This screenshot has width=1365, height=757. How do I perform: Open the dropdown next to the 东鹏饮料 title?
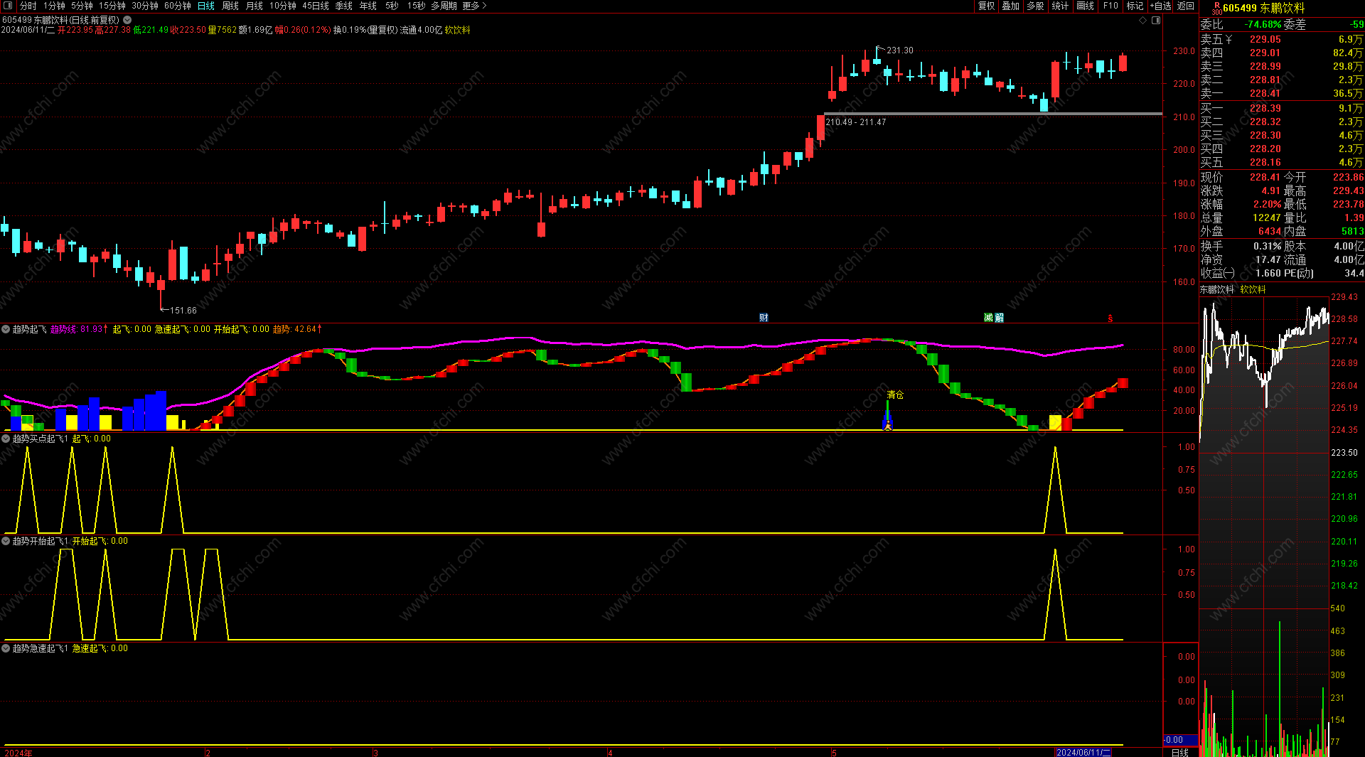pos(127,20)
